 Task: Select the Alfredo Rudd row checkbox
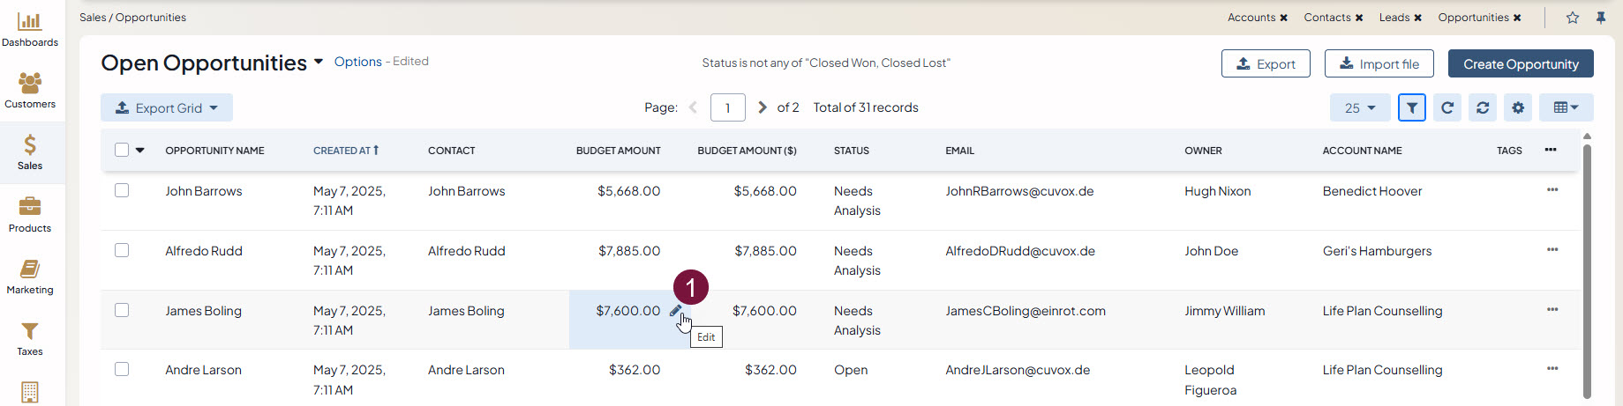pyautogui.click(x=122, y=251)
